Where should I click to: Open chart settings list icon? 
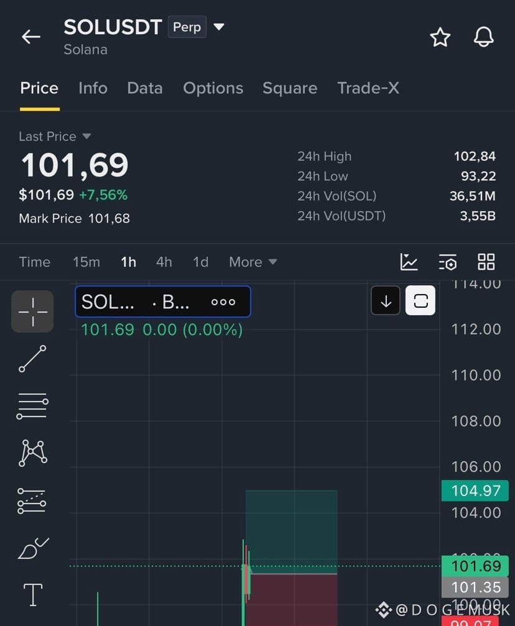point(447,262)
